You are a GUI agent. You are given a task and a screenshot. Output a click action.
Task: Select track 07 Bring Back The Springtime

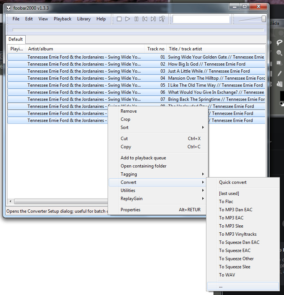[136, 99]
